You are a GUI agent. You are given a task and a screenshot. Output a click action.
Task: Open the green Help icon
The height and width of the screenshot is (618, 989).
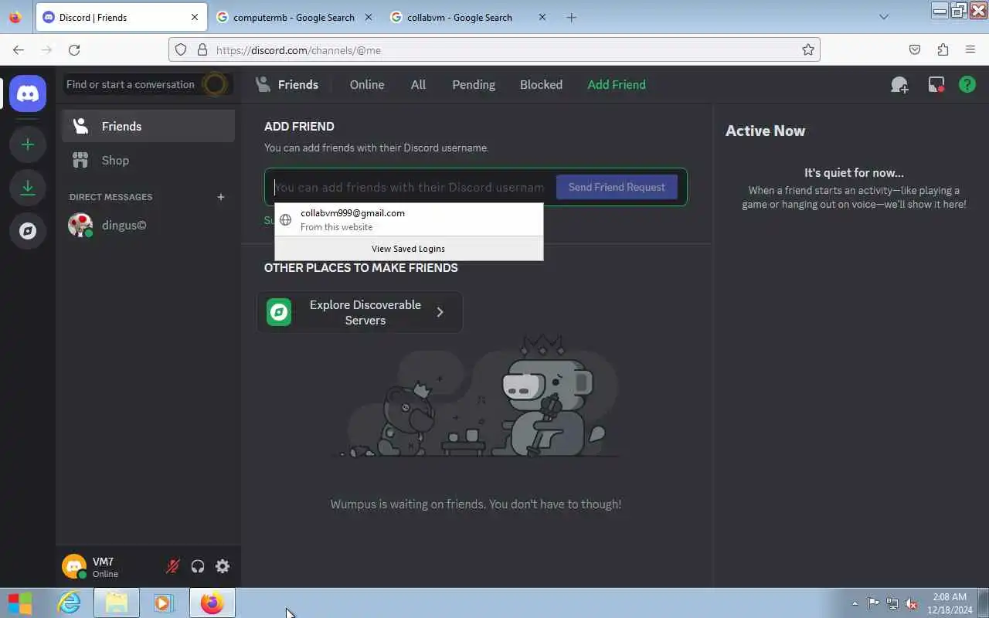(967, 85)
